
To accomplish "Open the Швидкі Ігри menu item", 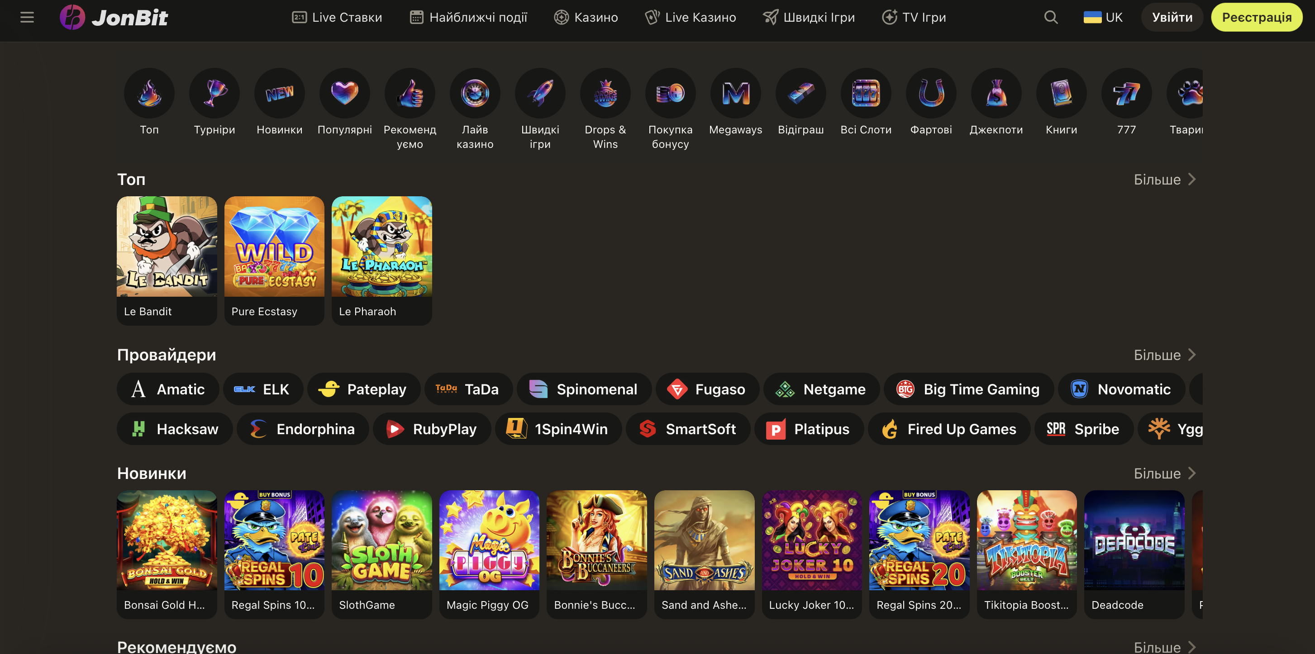I will [809, 17].
